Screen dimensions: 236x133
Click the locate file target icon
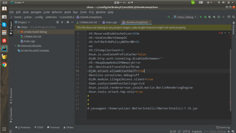57,22
